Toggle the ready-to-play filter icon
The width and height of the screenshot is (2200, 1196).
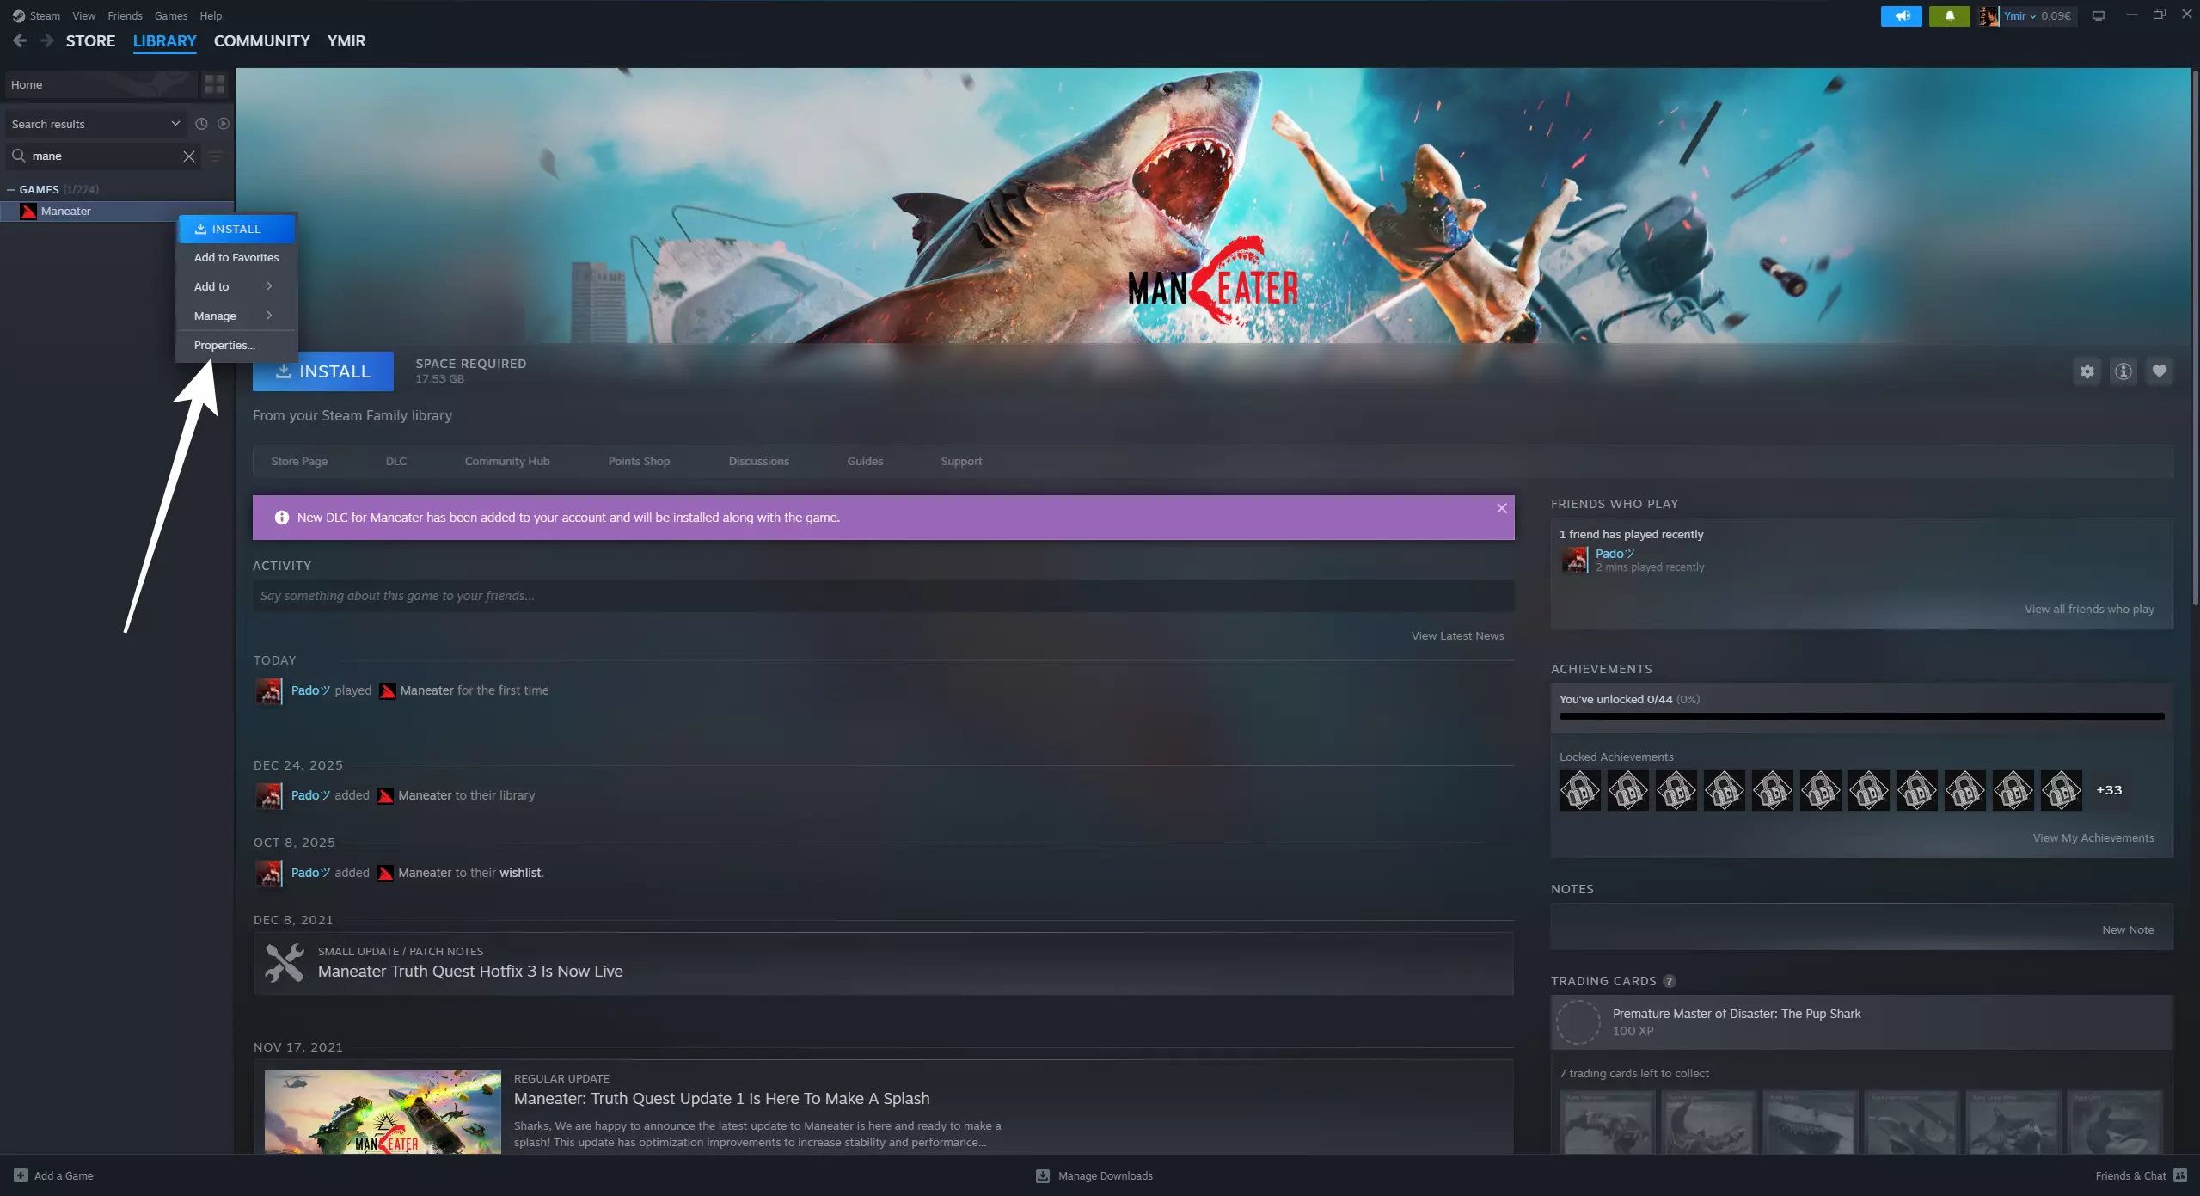click(224, 124)
